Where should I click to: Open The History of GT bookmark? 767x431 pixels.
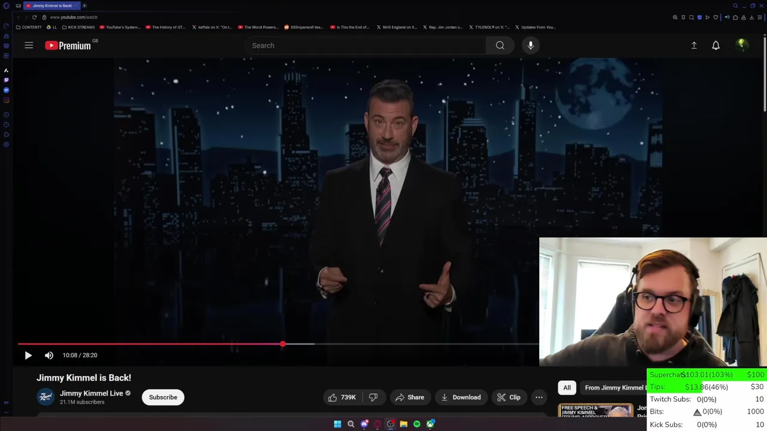click(166, 27)
